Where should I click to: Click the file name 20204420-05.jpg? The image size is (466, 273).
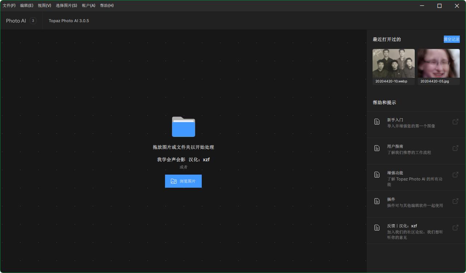[435, 81]
